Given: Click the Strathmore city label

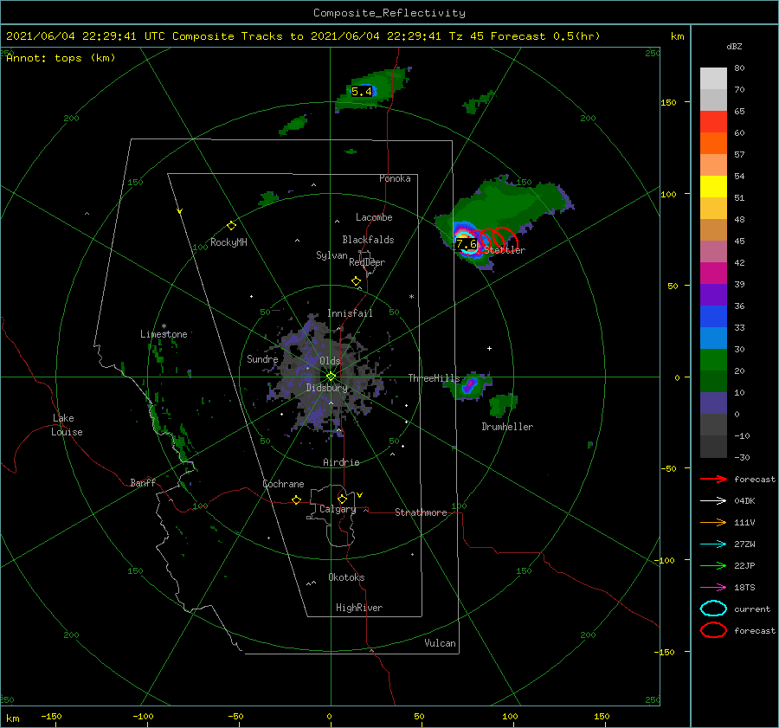Looking at the screenshot, I should pos(421,512).
